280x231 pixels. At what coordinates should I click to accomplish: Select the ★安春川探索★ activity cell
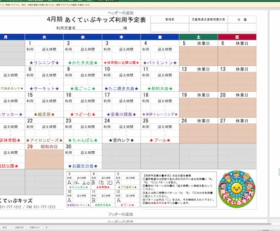tap(121, 114)
